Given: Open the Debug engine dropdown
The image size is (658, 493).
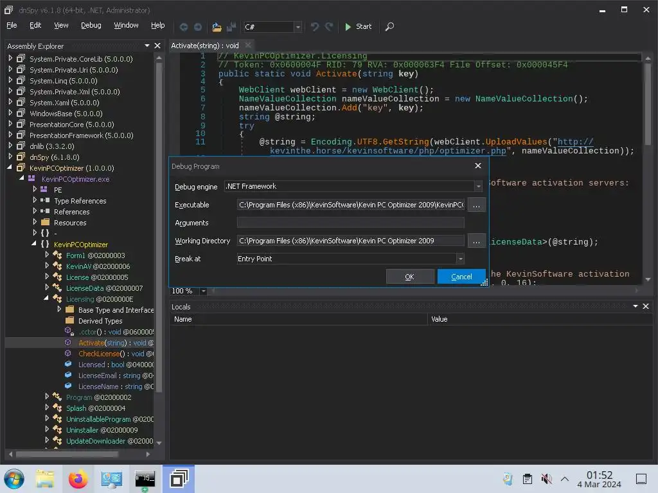Looking at the screenshot, I should click(478, 186).
